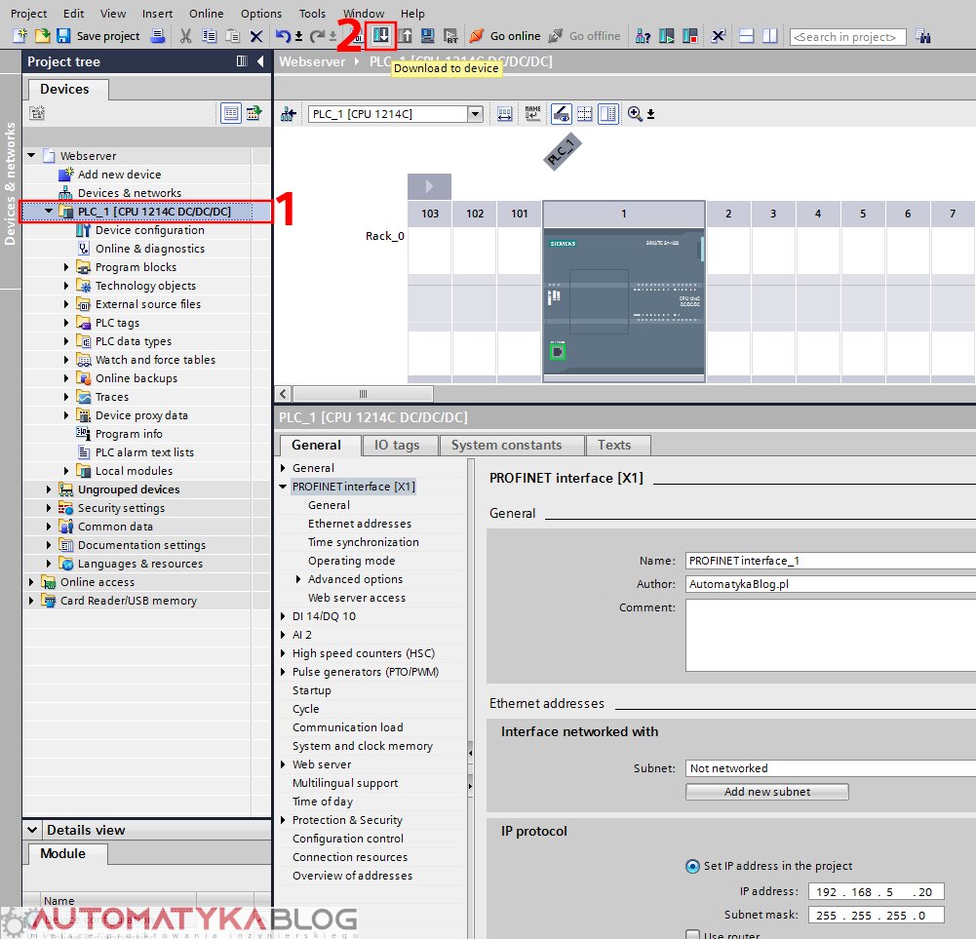Click the Search in project field
The image size is (976, 939).
pos(847,37)
